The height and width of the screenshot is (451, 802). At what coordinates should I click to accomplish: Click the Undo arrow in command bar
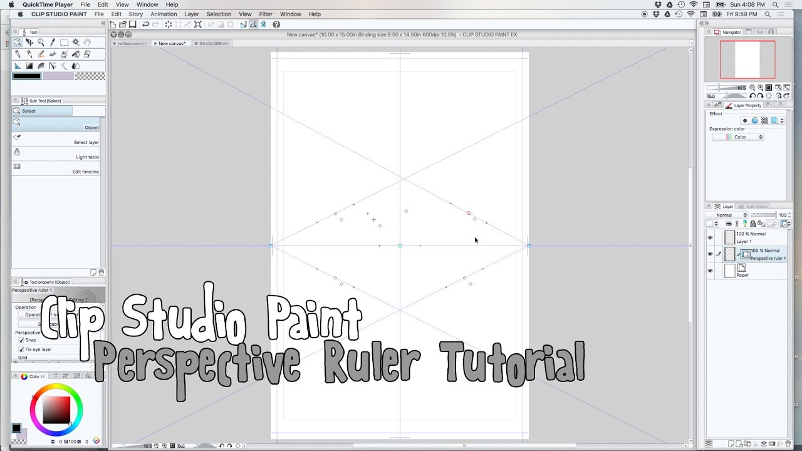pyautogui.click(x=145, y=24)
